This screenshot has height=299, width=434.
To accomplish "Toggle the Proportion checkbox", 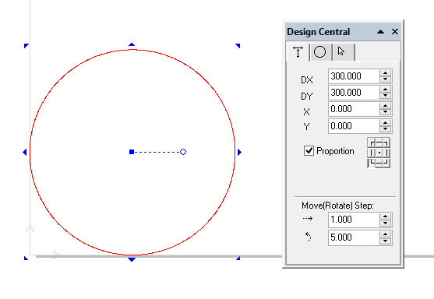I will (309, 151).
